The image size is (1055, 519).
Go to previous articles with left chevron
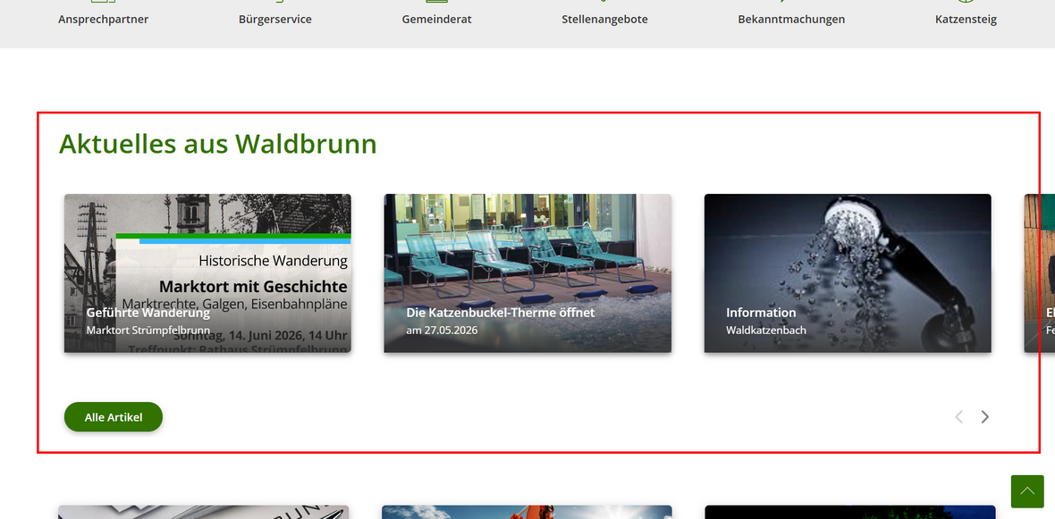click(x=958, y=417)
